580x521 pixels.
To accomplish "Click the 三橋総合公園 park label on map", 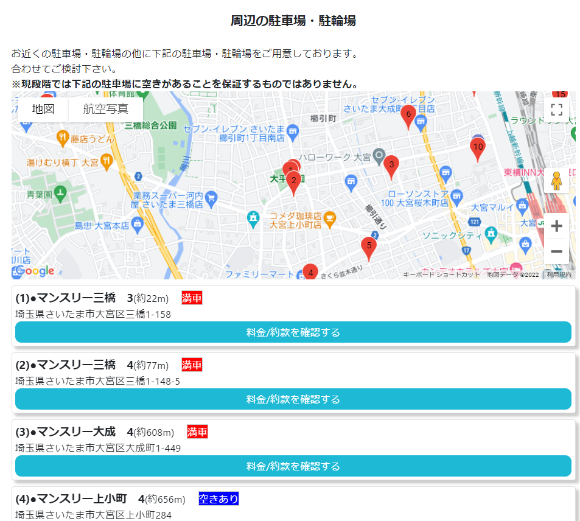I will coord(150,125).
